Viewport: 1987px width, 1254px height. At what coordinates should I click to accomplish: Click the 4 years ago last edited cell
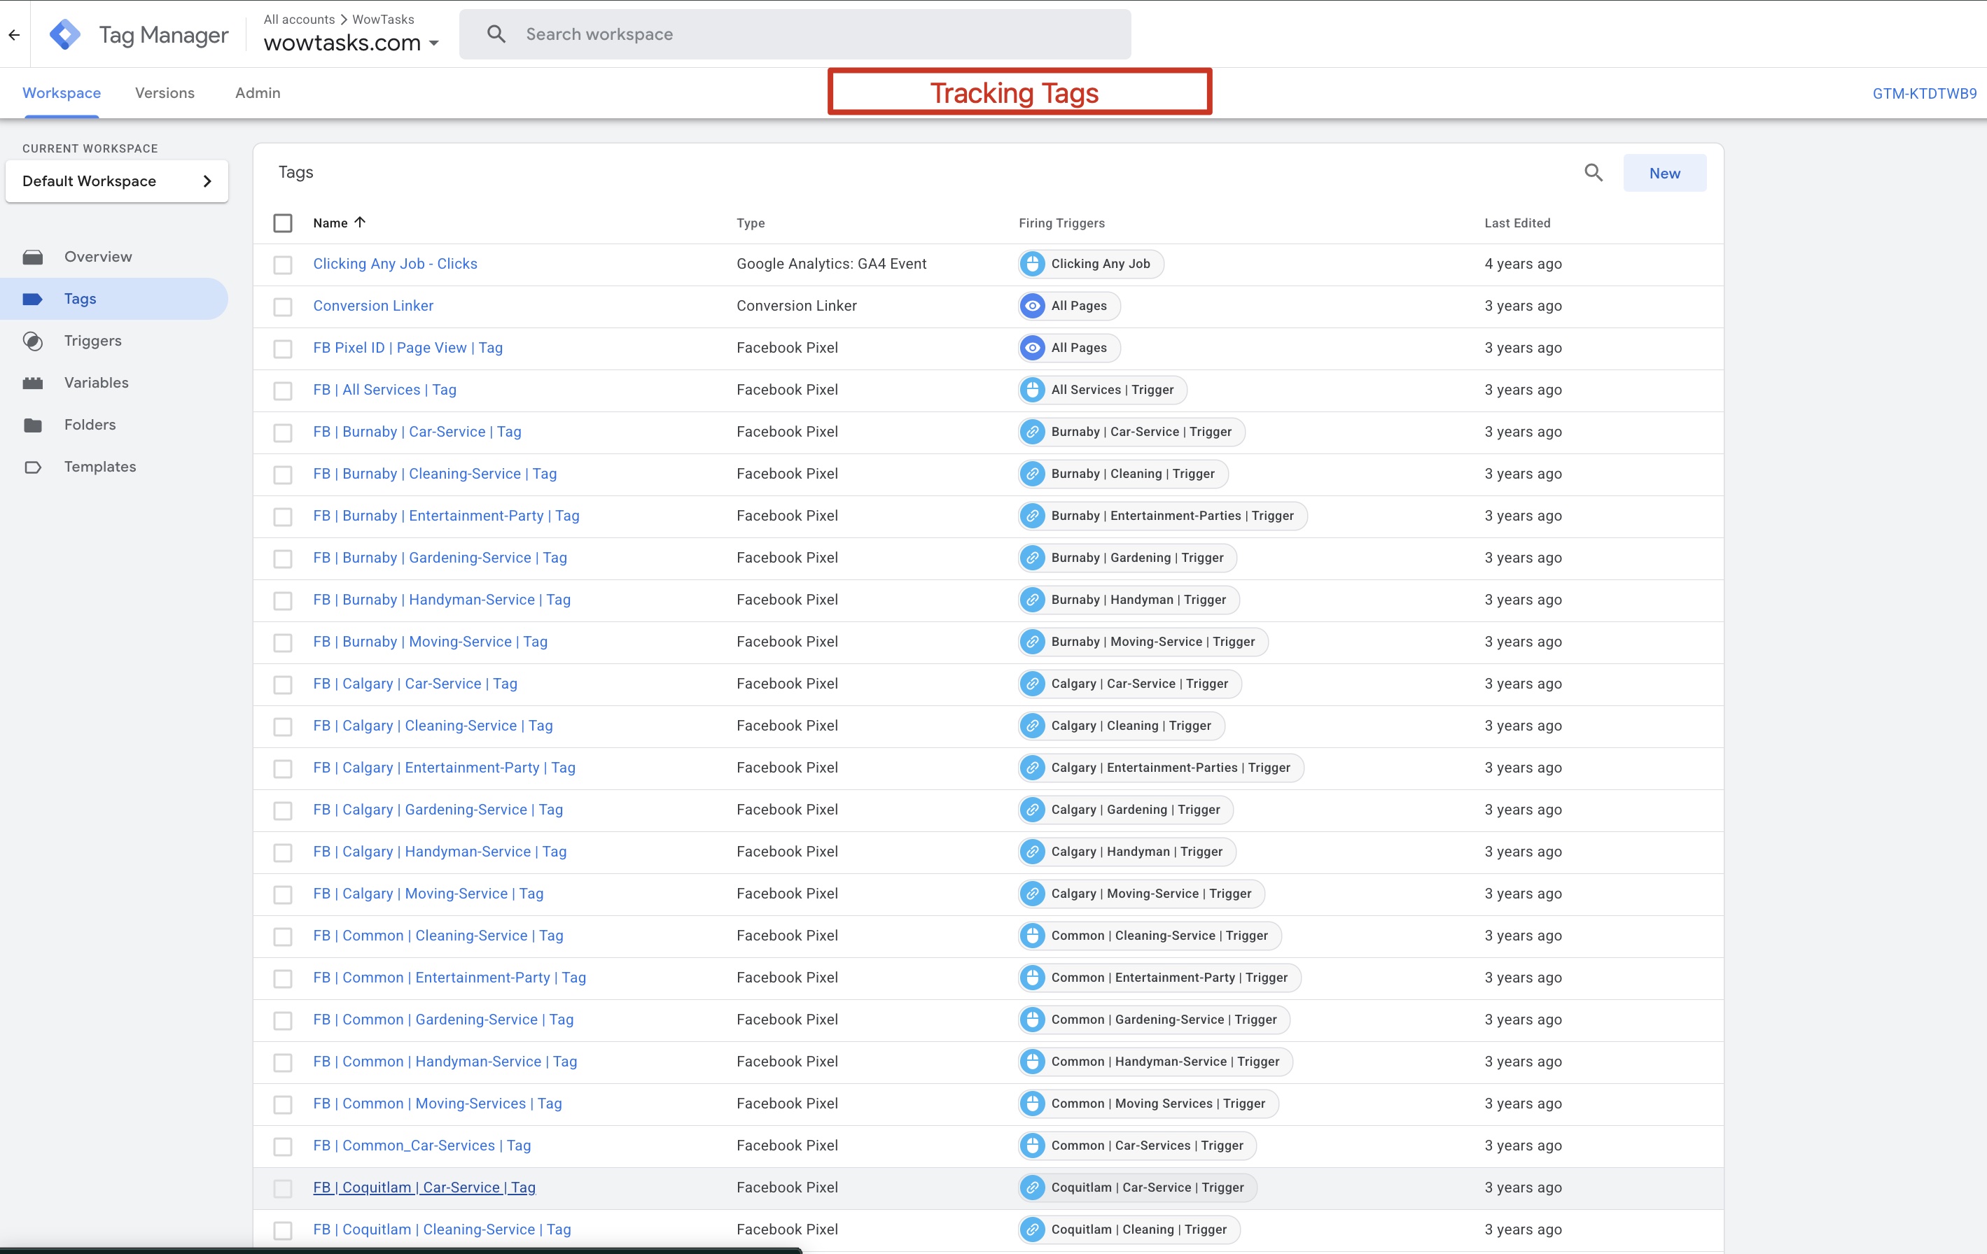[x=1522, y=264]
